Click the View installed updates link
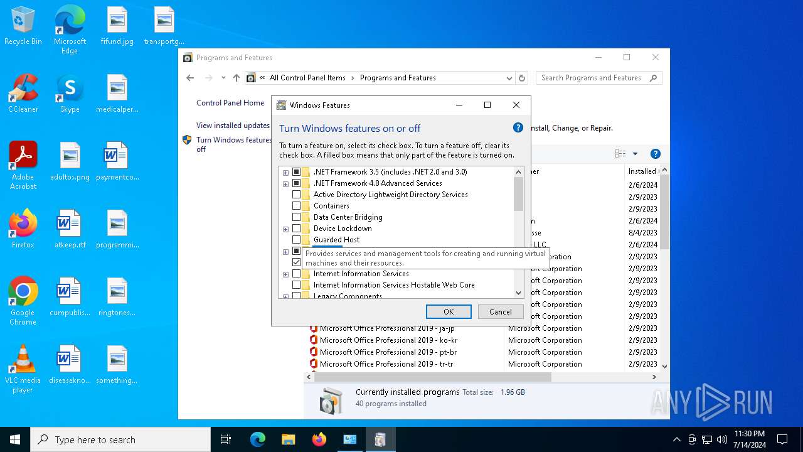803x452 pixels. tap(233, 126)
